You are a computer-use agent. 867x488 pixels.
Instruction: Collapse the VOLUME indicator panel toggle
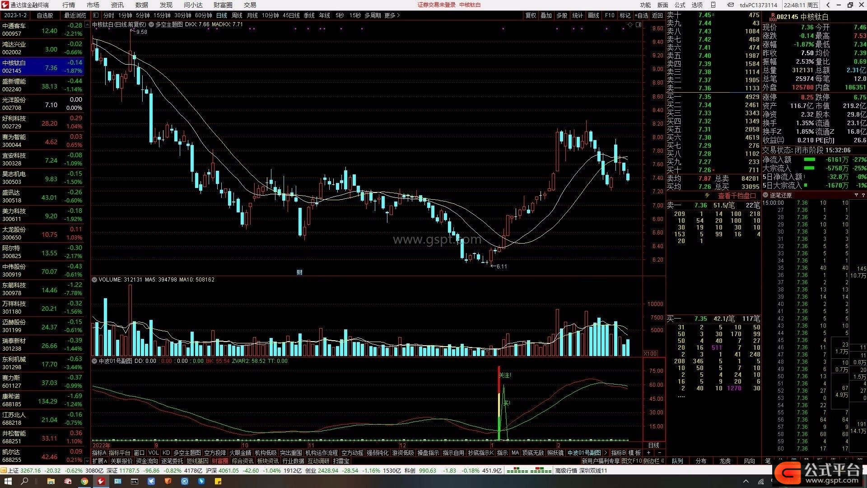[x=94, y=280]
